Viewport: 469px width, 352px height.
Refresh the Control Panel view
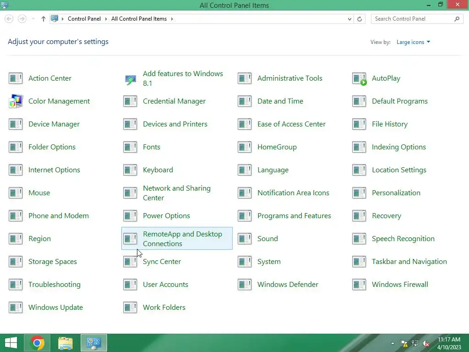(x=360, y=19)
